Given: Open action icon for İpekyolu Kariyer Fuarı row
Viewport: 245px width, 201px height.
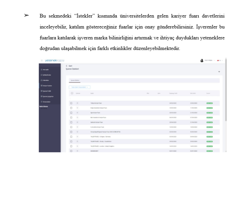Looking at the screenshot, I should point(77,122).
